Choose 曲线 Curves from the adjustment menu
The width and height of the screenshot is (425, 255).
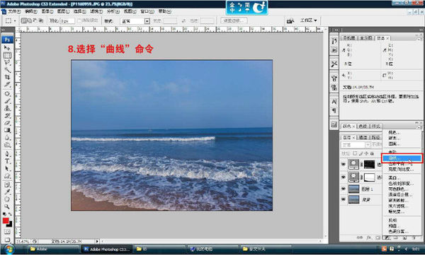point(402,158)
